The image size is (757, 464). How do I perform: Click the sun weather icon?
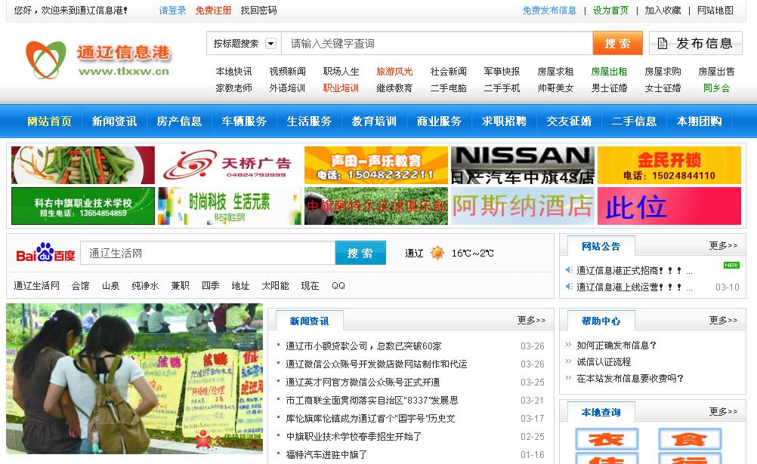pos(437,253)
